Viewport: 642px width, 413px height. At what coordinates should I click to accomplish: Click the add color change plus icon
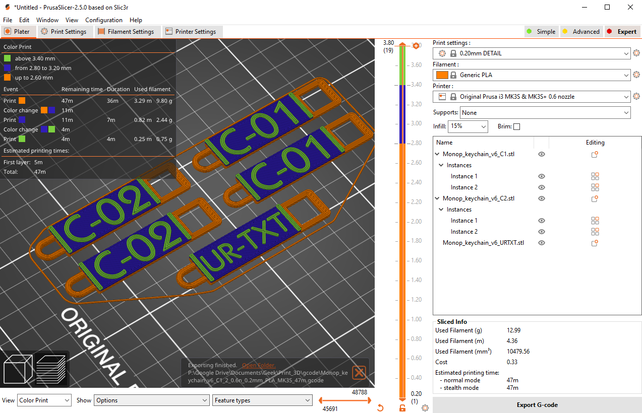point(416,46)
